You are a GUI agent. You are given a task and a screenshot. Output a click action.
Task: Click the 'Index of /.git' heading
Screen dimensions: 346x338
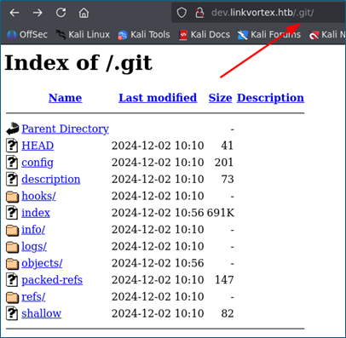click(78, 63)
